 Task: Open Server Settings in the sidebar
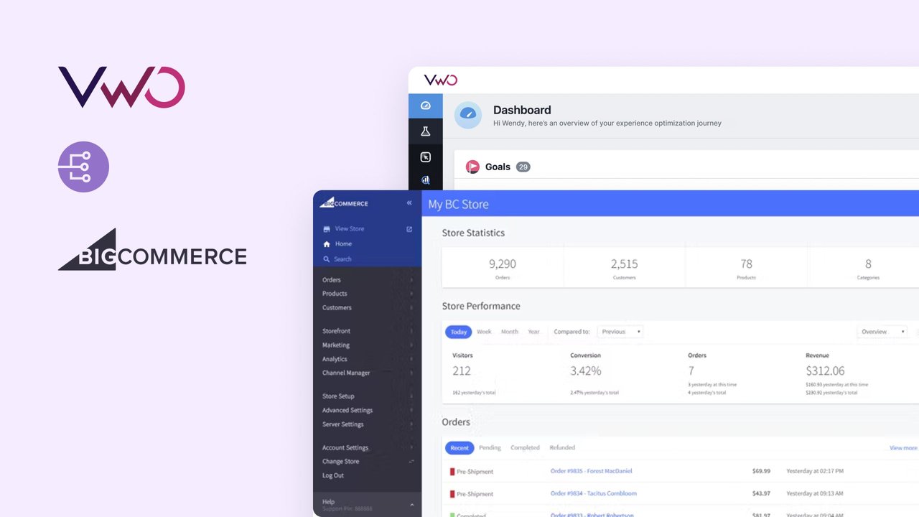(343, 424)
